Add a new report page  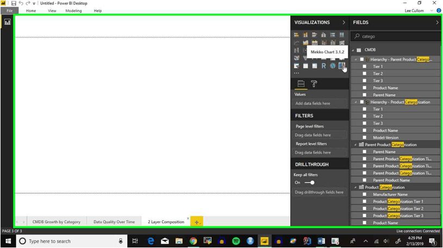point(197,222)
